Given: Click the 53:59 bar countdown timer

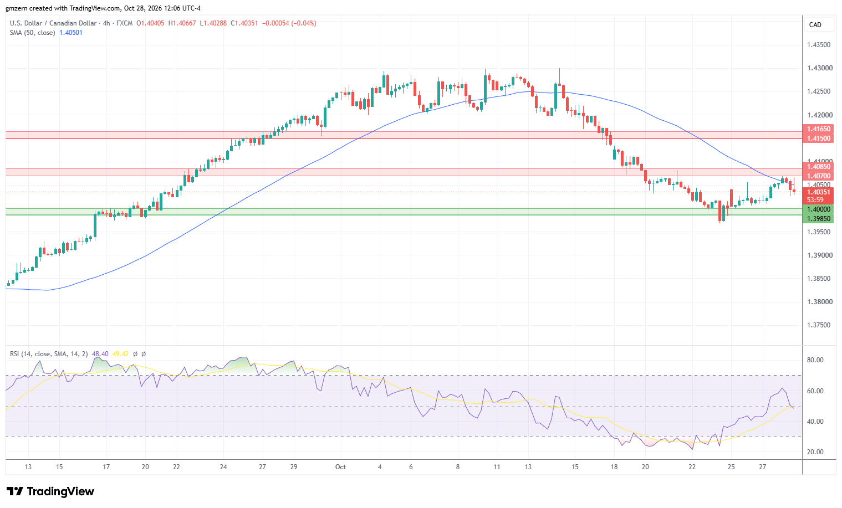Looking at the screenshot, I should pos(815,201).
